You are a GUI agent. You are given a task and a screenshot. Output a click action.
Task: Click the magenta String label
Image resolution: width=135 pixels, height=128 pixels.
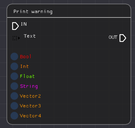pyautogui.click(x=29, y=86)
